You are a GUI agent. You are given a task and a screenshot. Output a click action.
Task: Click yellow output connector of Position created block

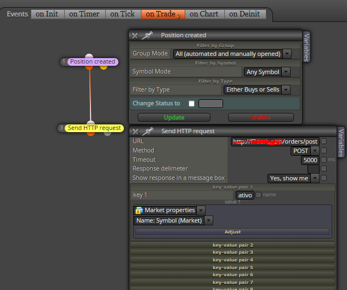point(104,67)
